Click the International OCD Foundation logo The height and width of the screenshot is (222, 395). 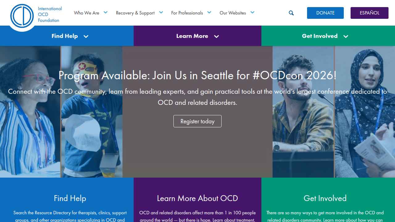(x=22, y=15)
